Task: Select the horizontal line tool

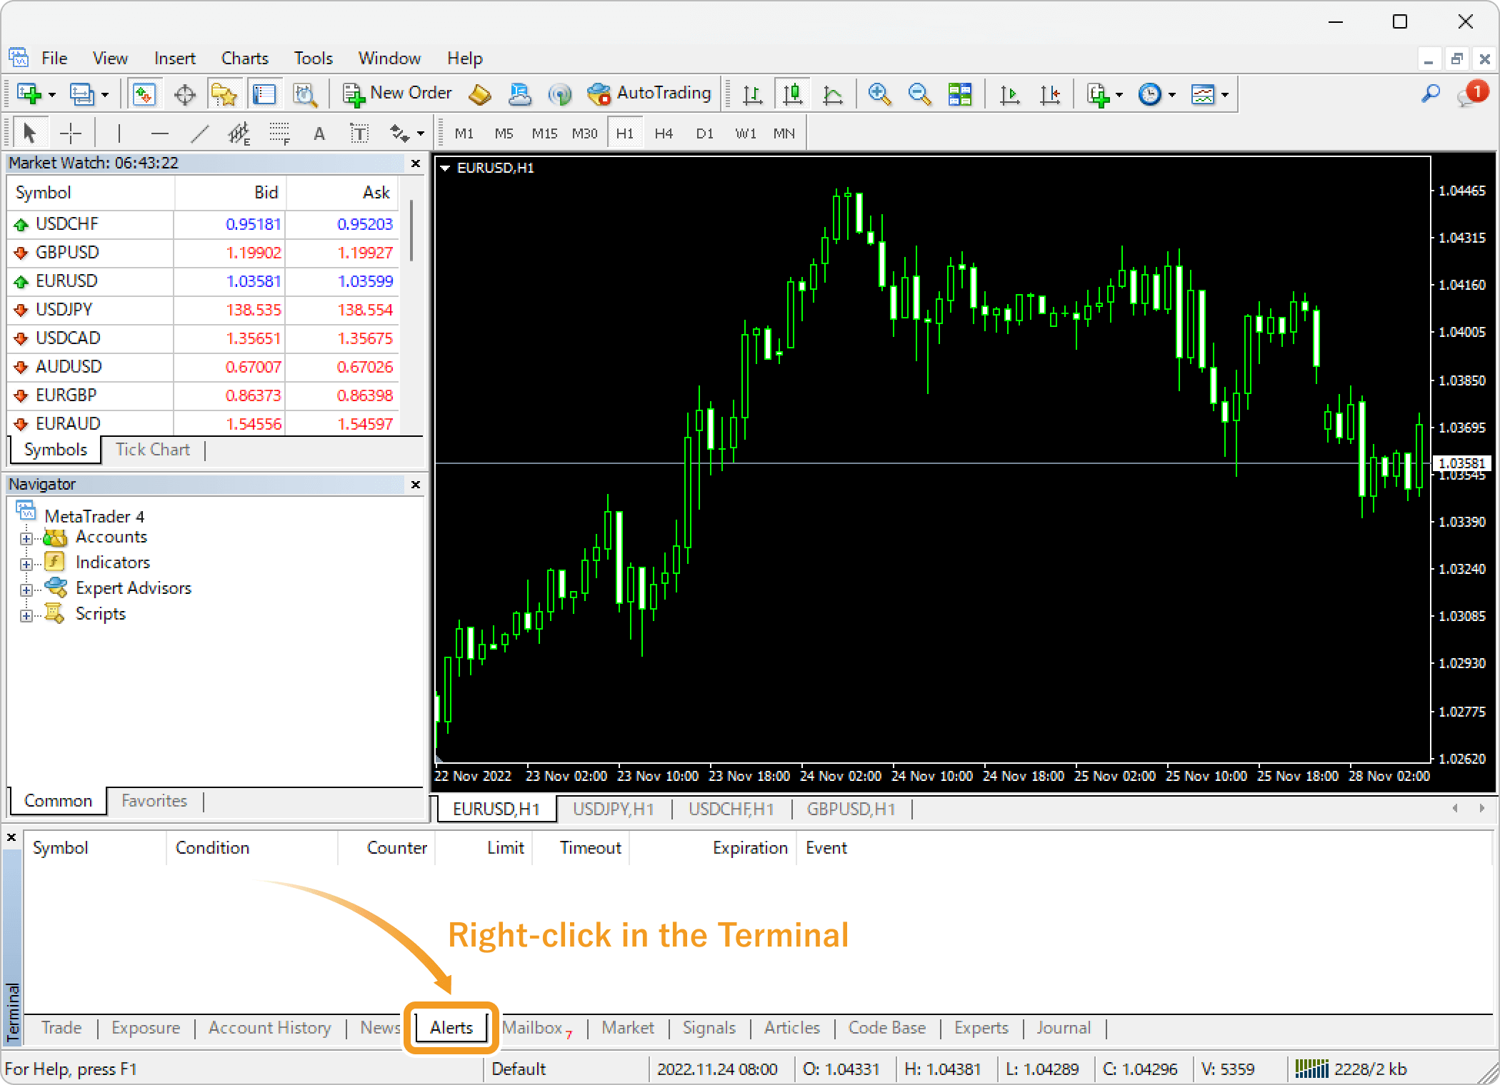Action: click(160, 133)
